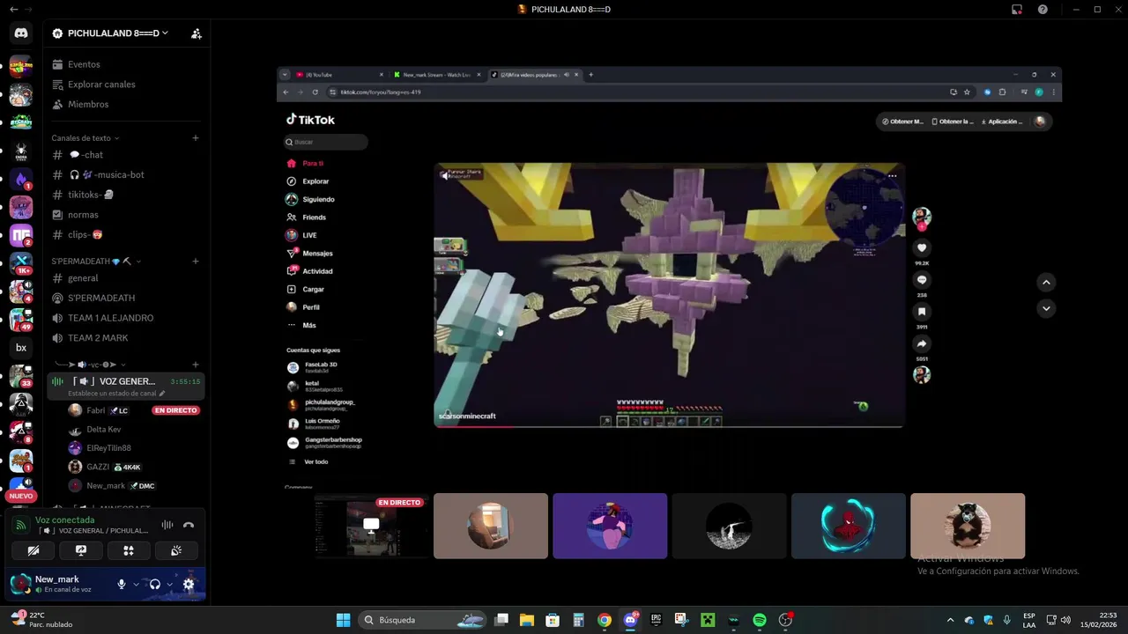Viewport: 1128px width, 634px height.
Task: Select the EN DIRECTO stream thumbnail tile
Action: [x=371, y=526]
